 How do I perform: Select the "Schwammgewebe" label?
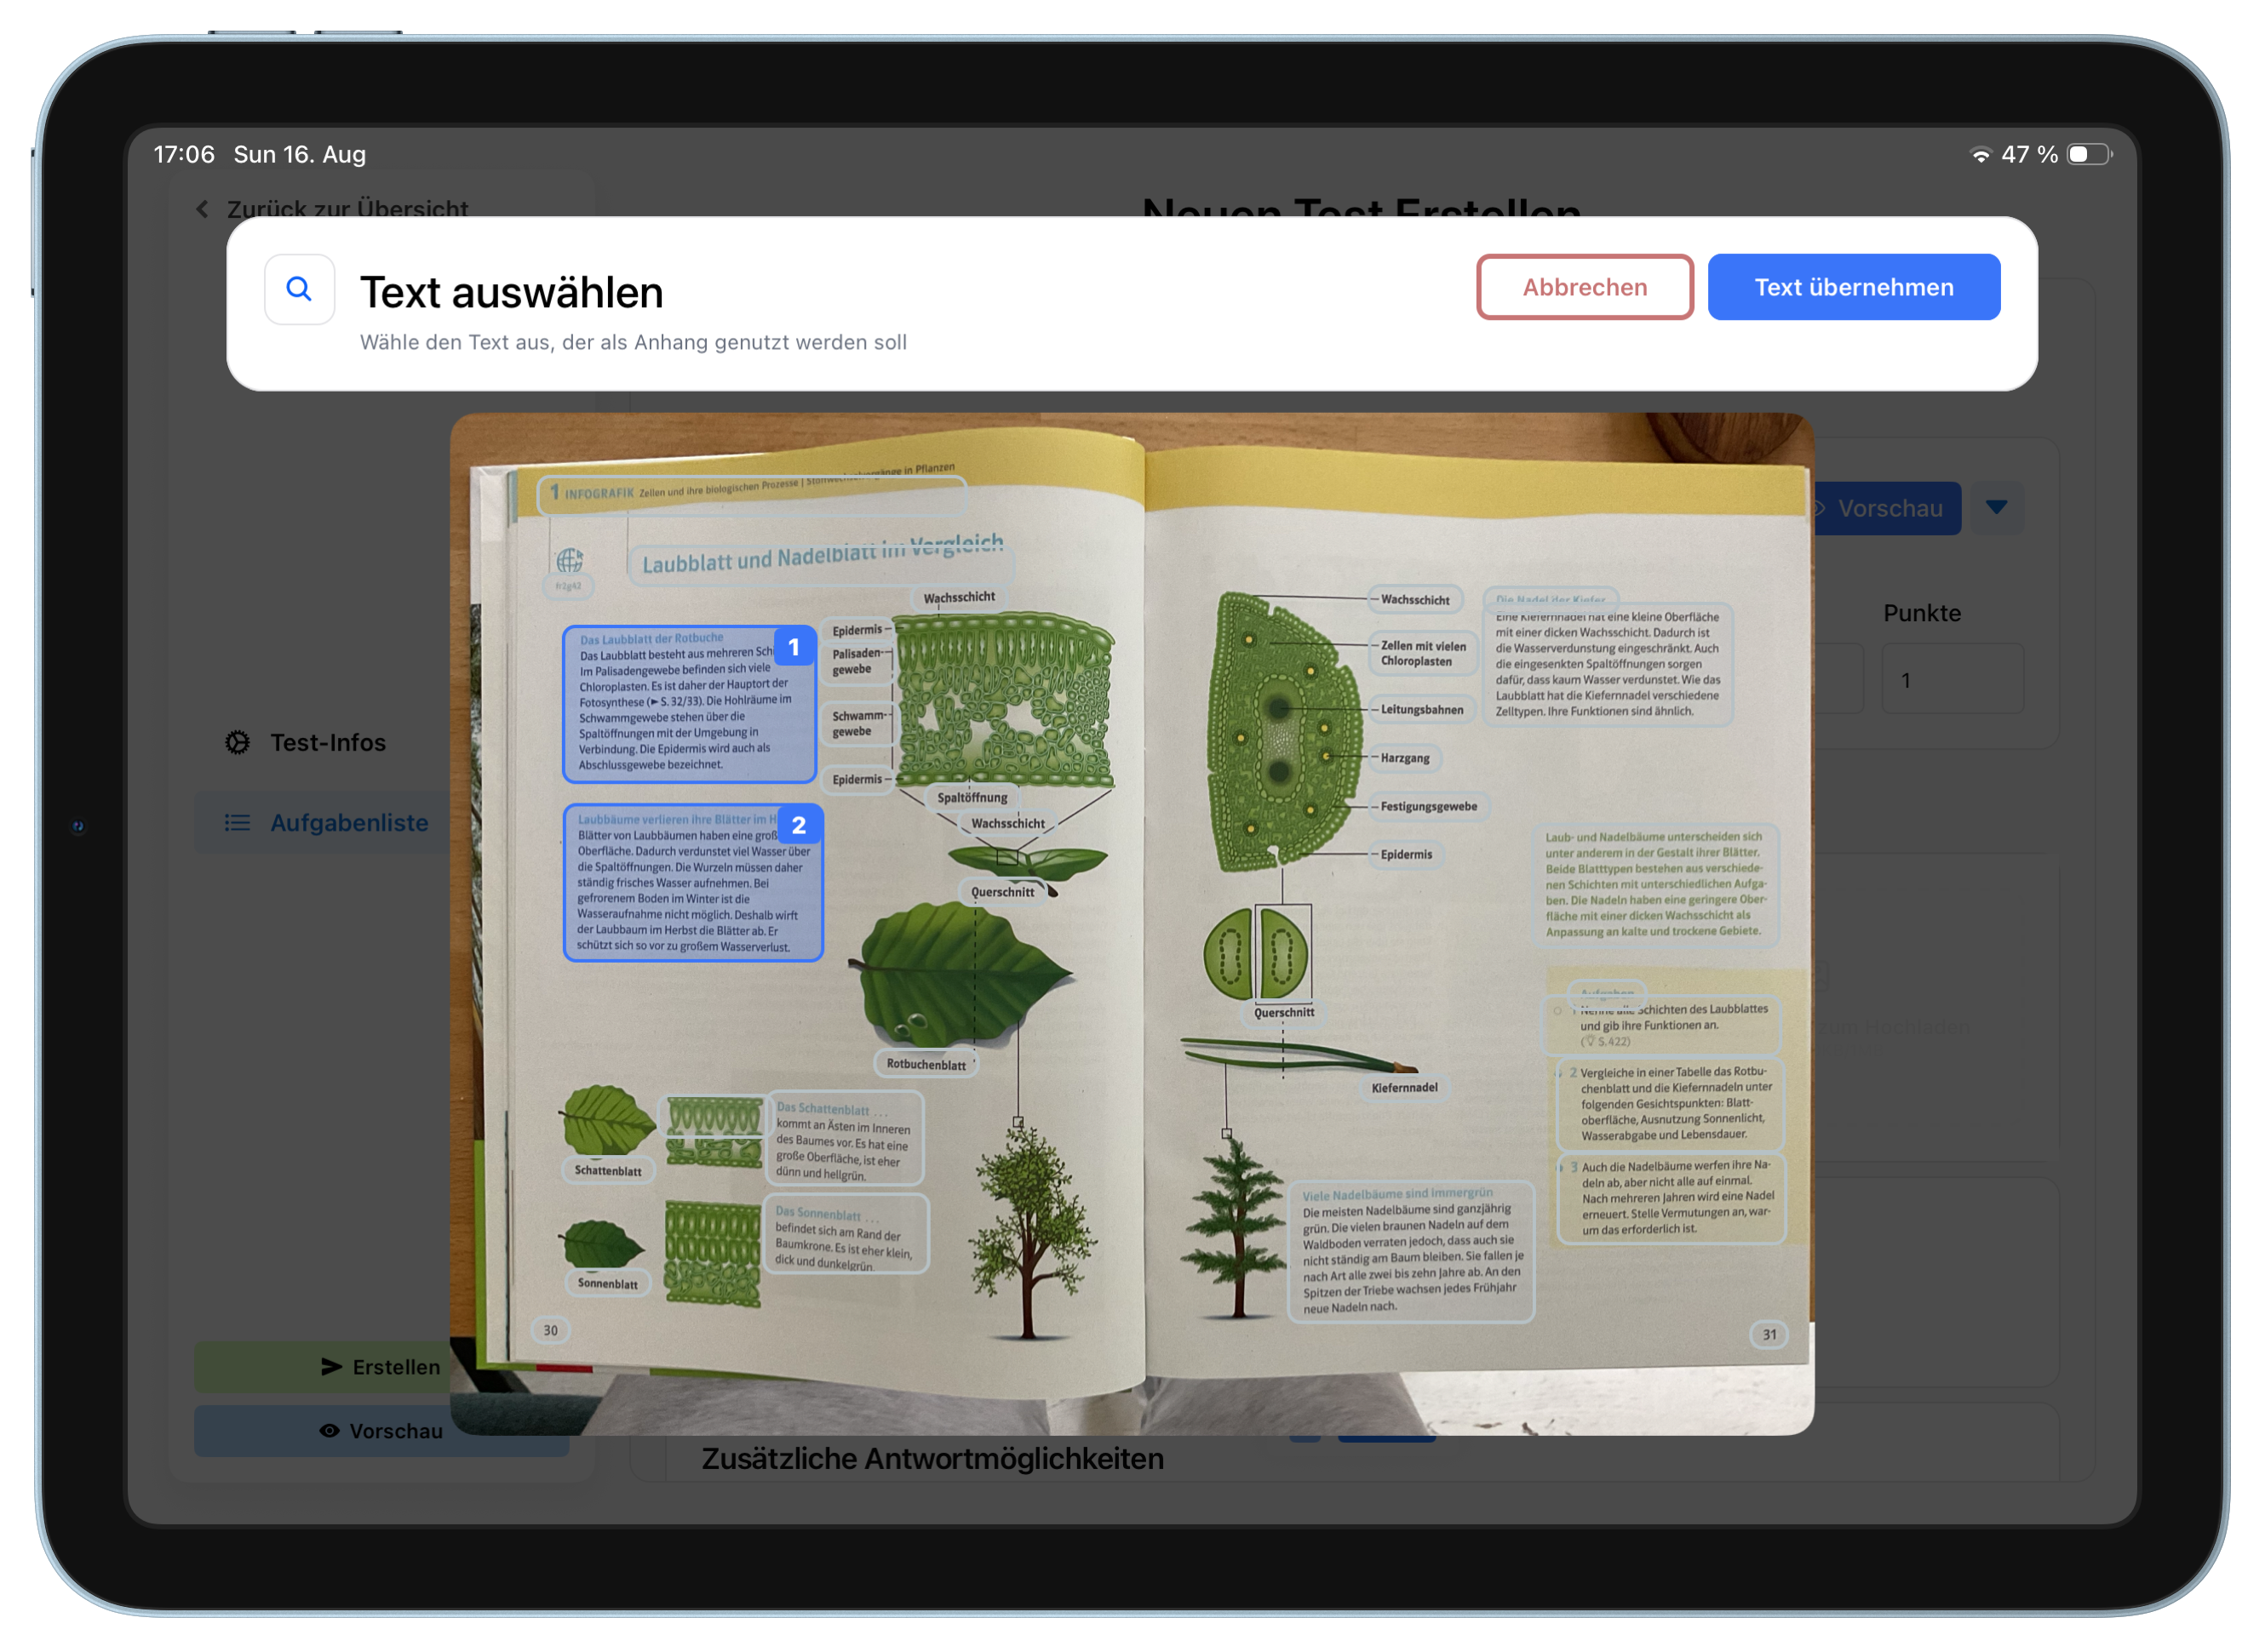(x=857, y=724)
